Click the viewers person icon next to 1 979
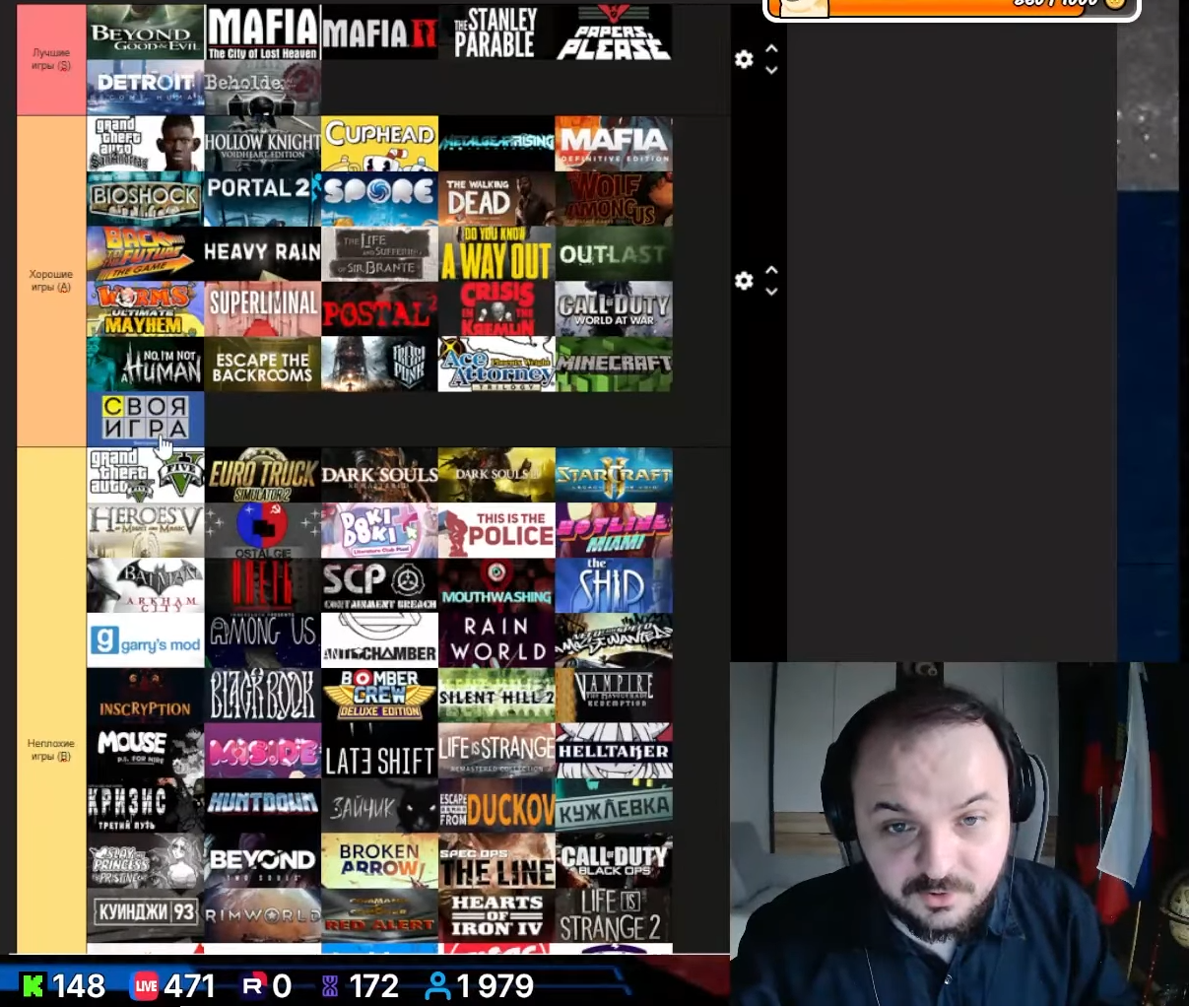 coord(438,985)
